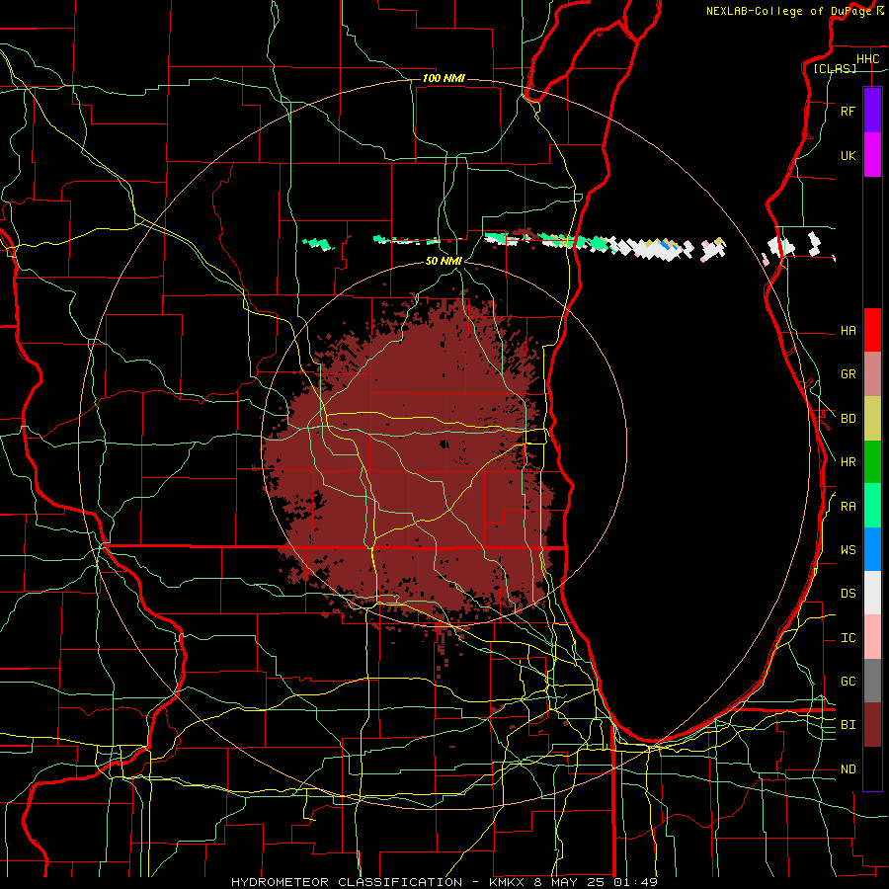
Task: Click the IC legend label
Action: [x=848, y=638]
